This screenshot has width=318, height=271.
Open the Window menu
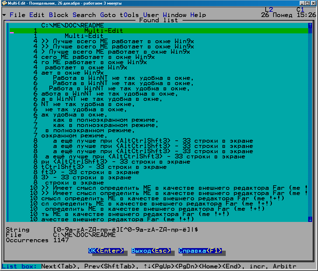point(174,15)
